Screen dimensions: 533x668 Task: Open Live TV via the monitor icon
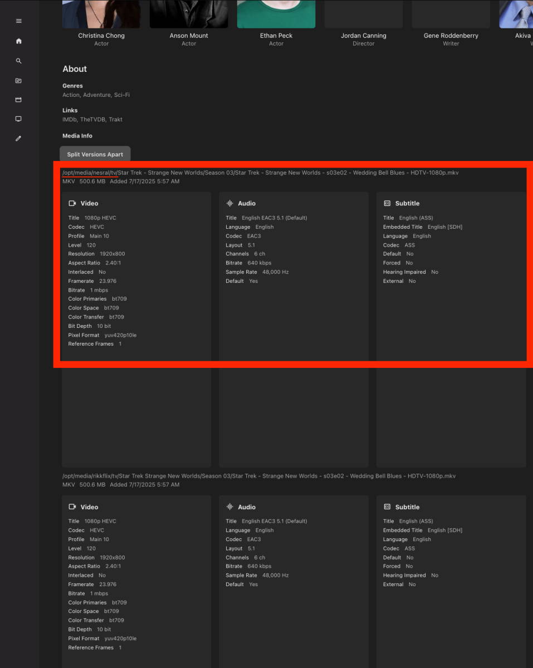coord(18,119)
